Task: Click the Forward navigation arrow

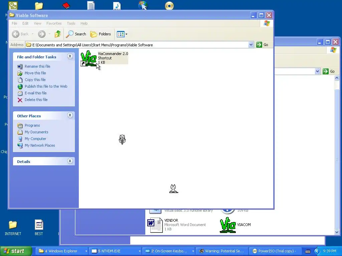Action: [x=42, y=34]
